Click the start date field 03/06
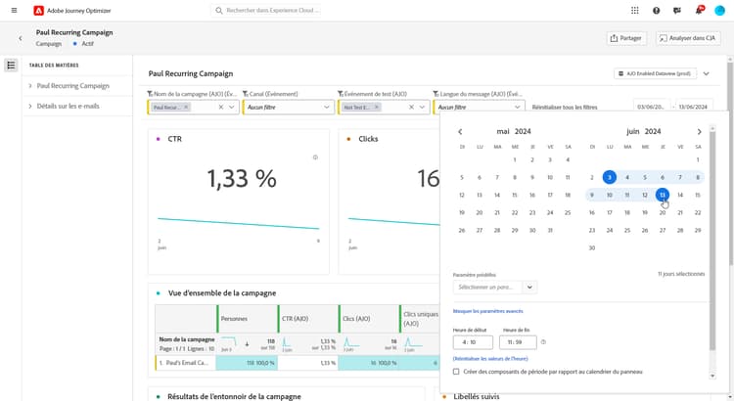734x401 pixels. pos(651,107)
